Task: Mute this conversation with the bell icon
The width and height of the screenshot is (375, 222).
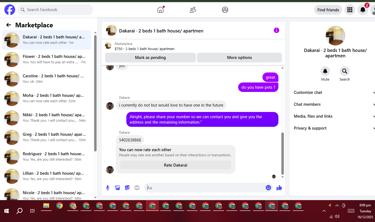Action: coord(325,71)
